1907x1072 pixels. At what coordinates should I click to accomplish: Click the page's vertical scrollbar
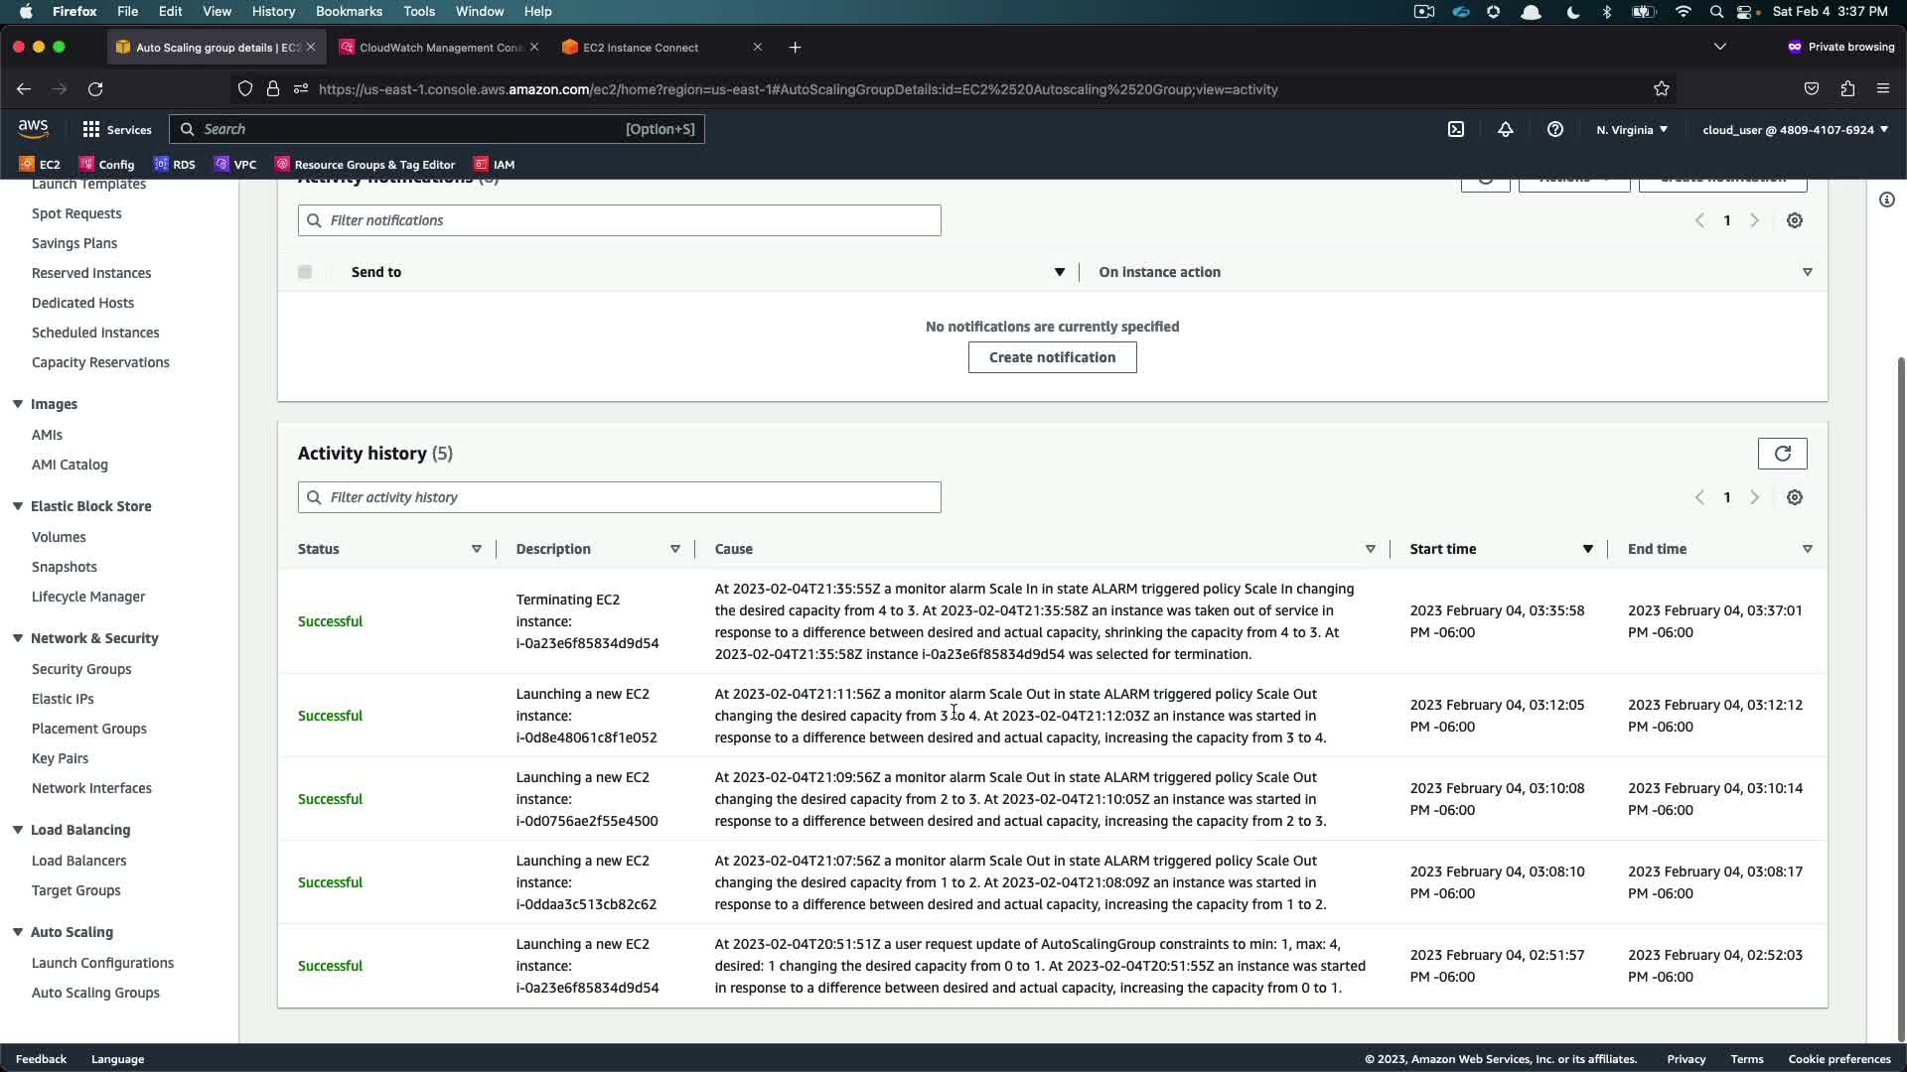point(1901,695)
